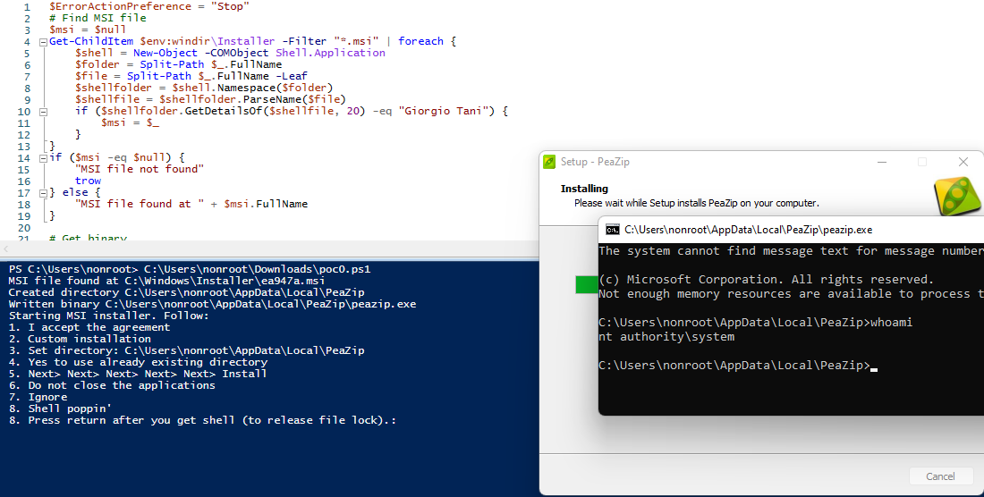Click the "# Find MSI file" comment

click(98, 18)
